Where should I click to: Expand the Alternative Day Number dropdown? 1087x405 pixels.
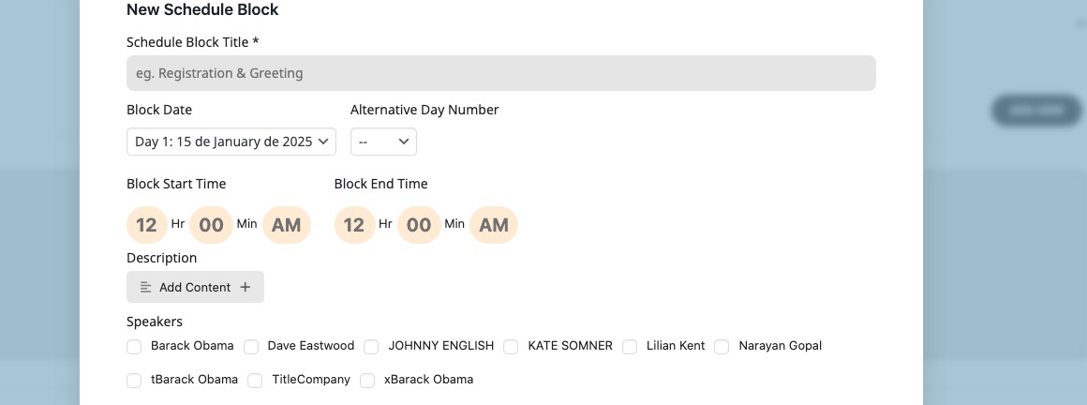[383, 142]
